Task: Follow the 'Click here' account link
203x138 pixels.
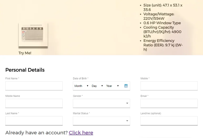Action: (x=81, y=133)
